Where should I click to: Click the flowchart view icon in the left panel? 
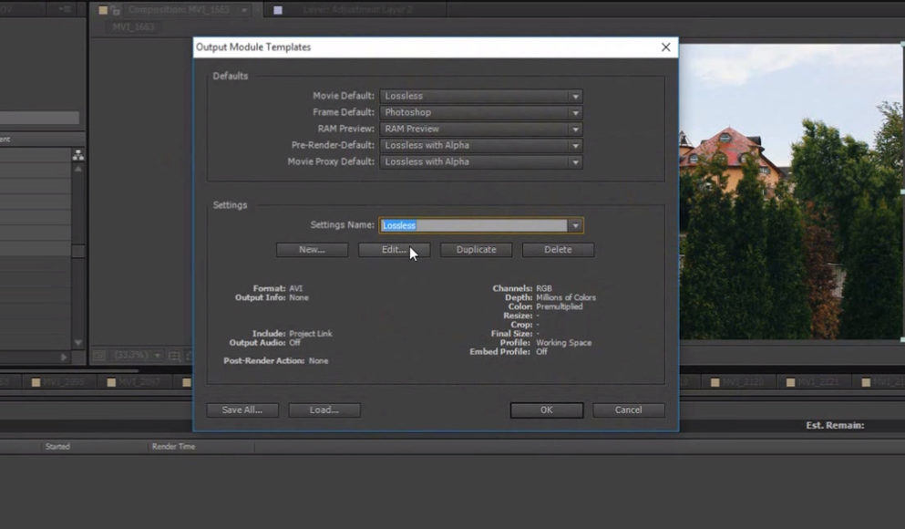coord(78,155)
